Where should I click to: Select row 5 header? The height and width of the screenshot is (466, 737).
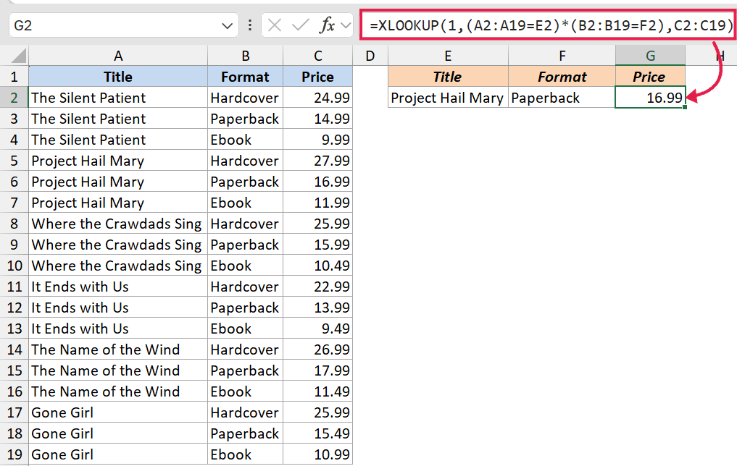tap(14, 161)
